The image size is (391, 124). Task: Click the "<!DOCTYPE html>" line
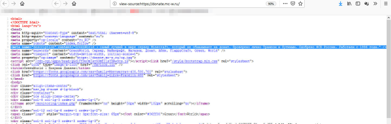point(25,23)
